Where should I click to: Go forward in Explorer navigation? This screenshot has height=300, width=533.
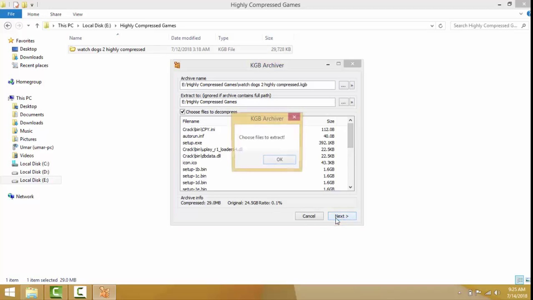19,26
